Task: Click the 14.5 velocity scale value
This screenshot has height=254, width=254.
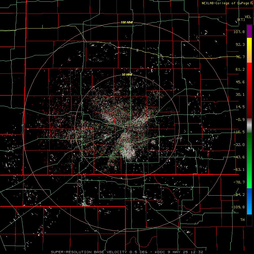Action: coord(240,107)
